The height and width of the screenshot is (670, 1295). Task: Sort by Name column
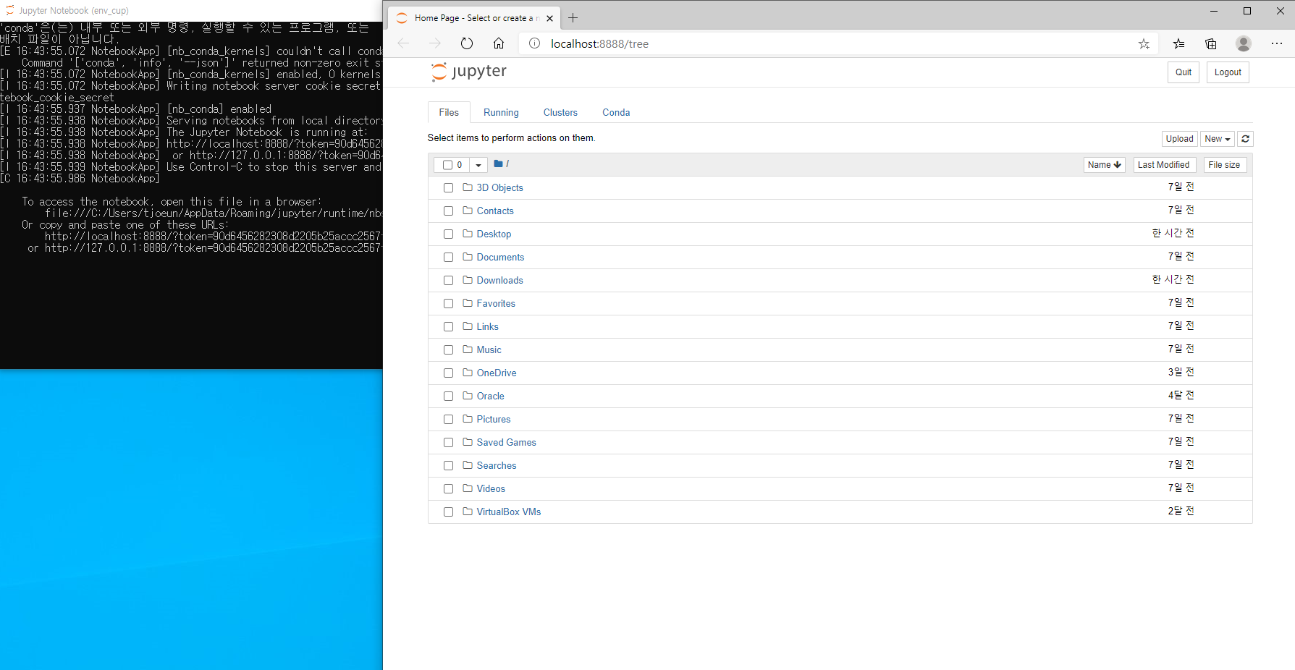(1105, 165)
